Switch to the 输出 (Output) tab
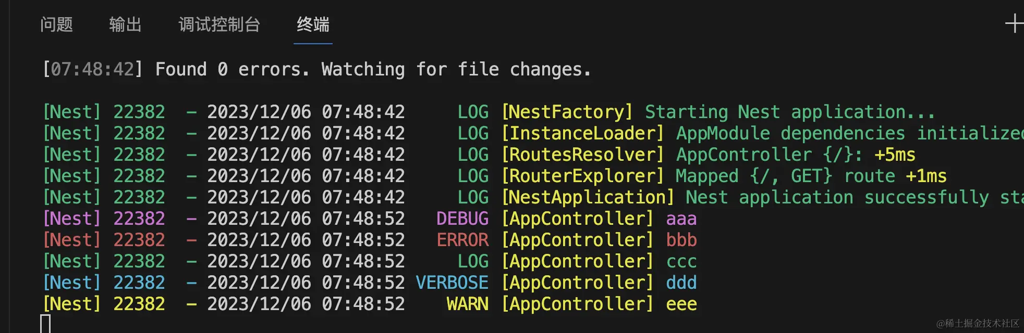Image resolution: width=1024 pixels, height=333 pixels. (125, 24)
